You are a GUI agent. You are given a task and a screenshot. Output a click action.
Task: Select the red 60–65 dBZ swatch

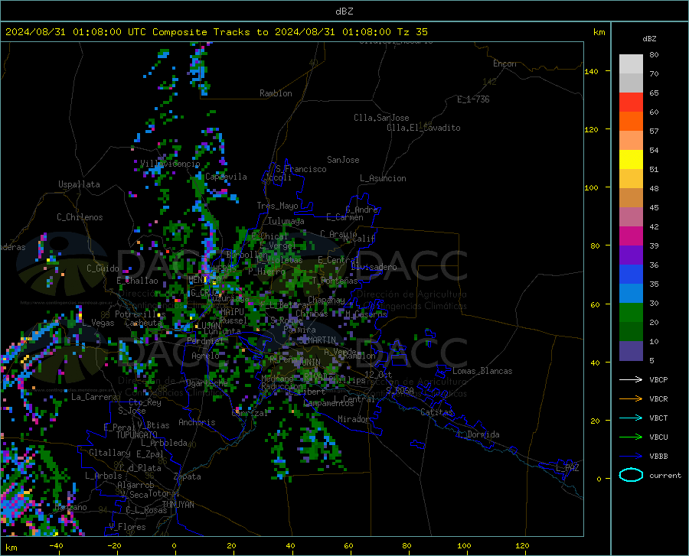(631, 102)
